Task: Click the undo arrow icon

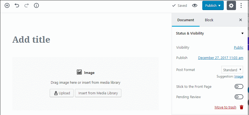Action: (x=17, y=5)
